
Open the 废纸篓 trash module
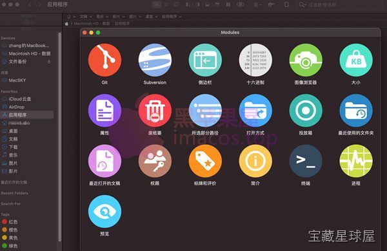(x=155, y=111)
